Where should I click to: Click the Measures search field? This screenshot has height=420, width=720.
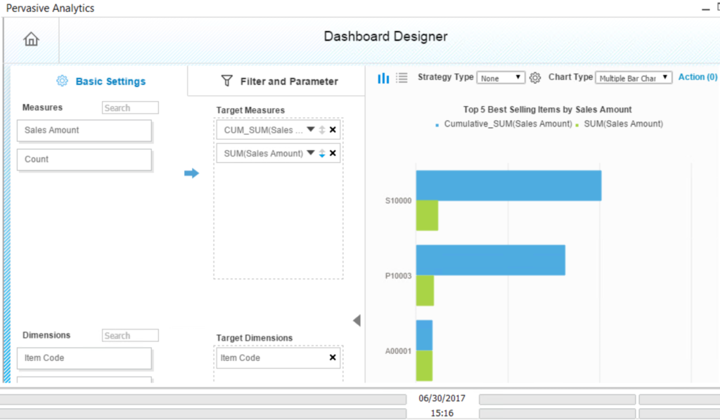coord(129,107)
